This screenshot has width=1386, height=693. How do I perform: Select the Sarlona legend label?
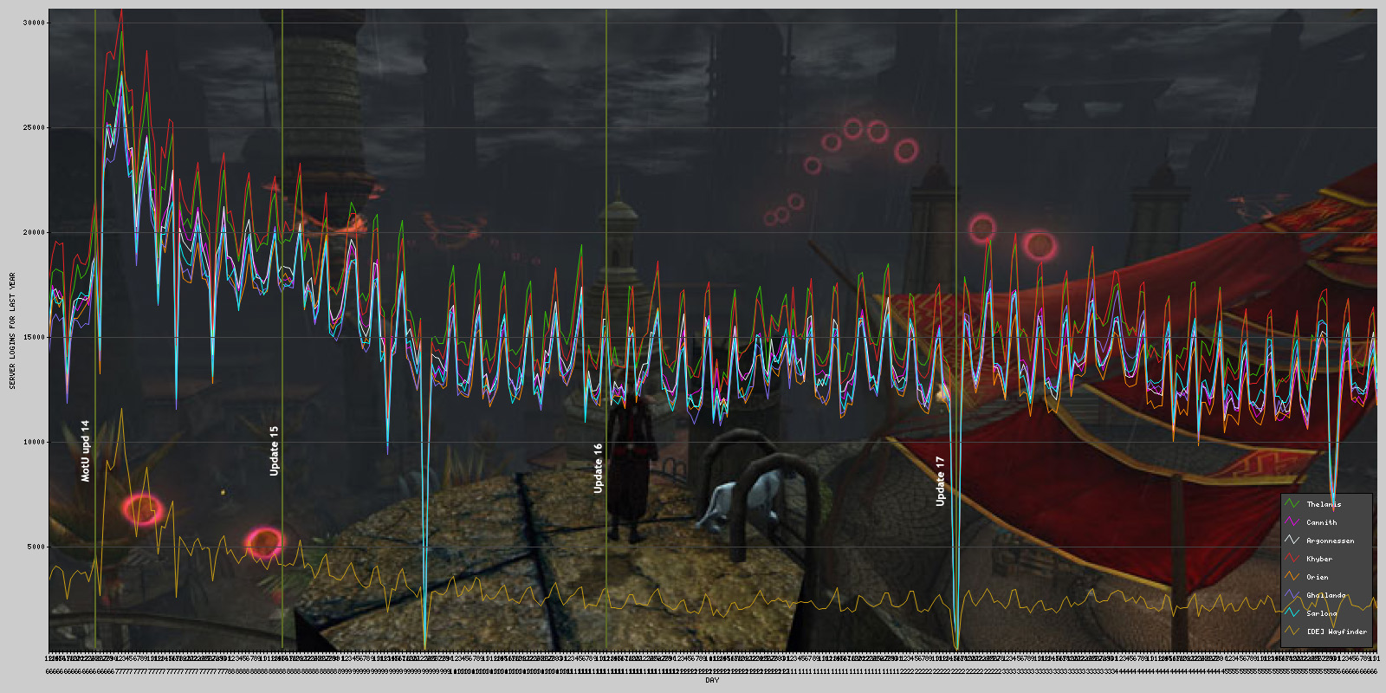pos(1322,613)
